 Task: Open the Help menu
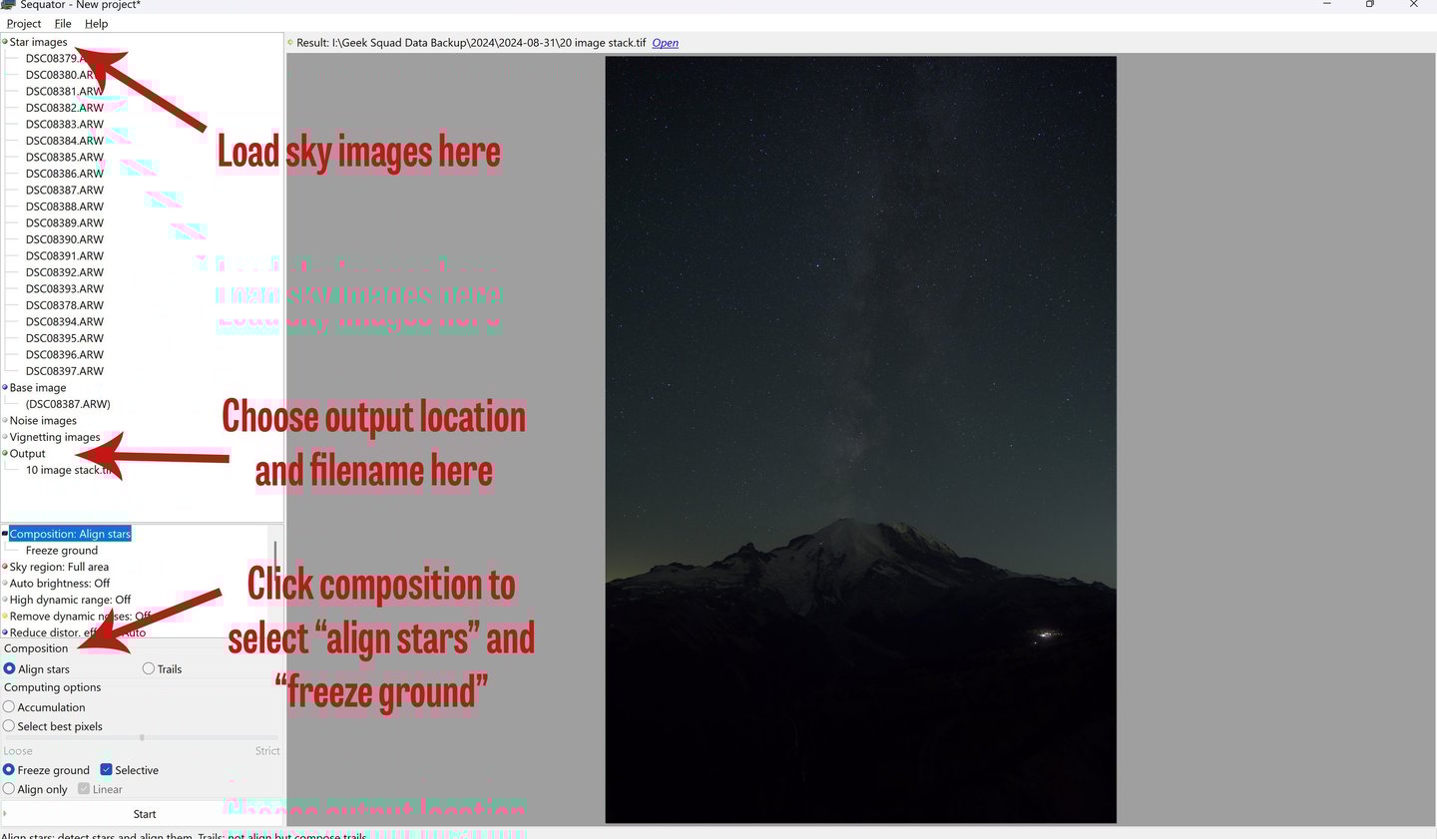96,24
